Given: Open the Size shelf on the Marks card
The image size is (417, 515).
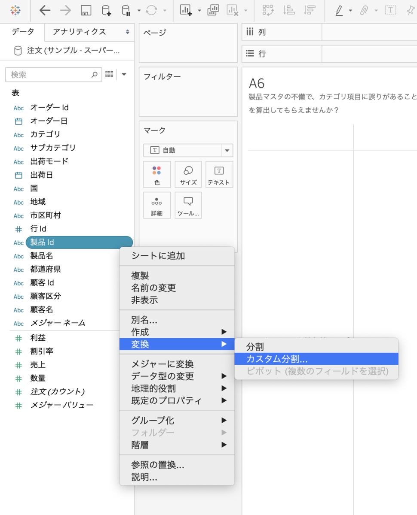Looking at the screenshot, I should tap(188, 174).
